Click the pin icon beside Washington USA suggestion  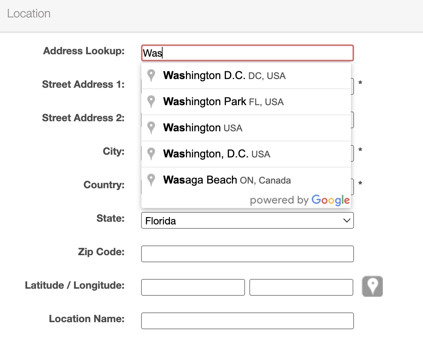tap(151, 128)
